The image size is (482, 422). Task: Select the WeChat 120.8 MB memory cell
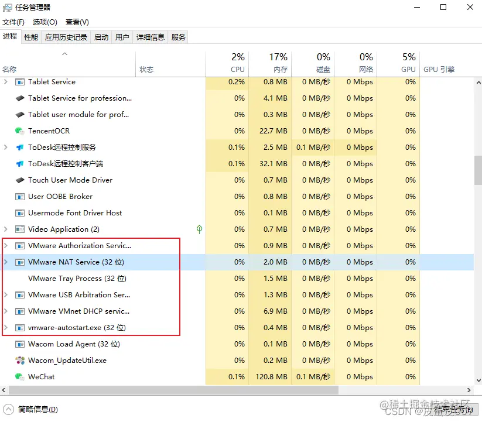[270, 377]
